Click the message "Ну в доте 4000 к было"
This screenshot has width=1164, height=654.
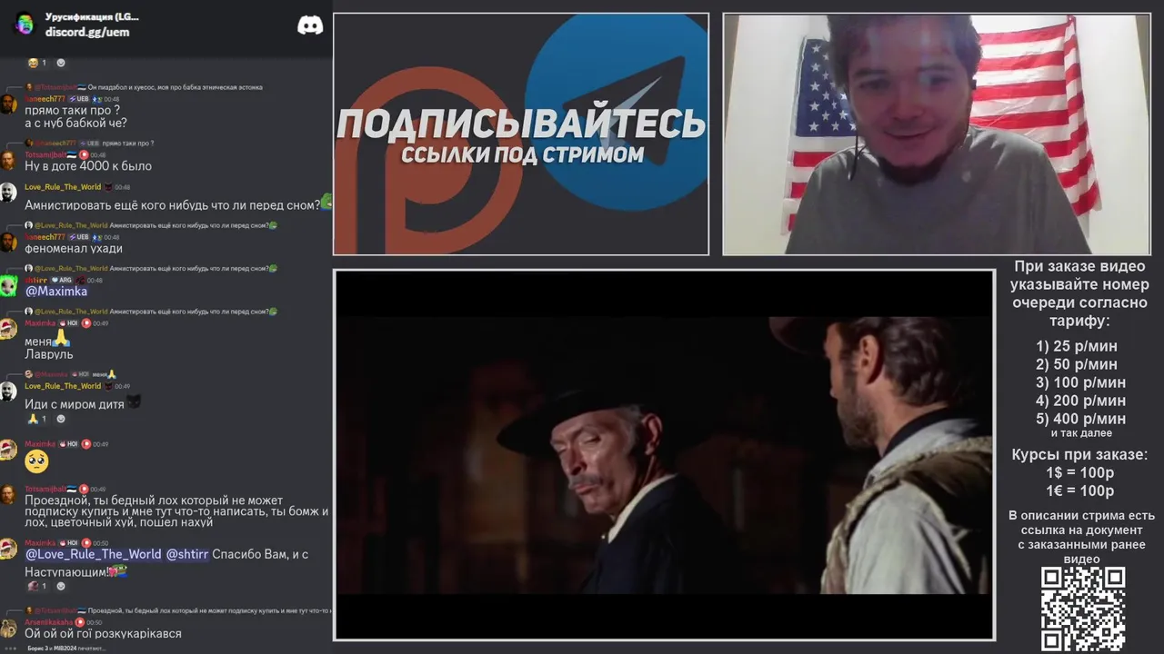[88, 166]
